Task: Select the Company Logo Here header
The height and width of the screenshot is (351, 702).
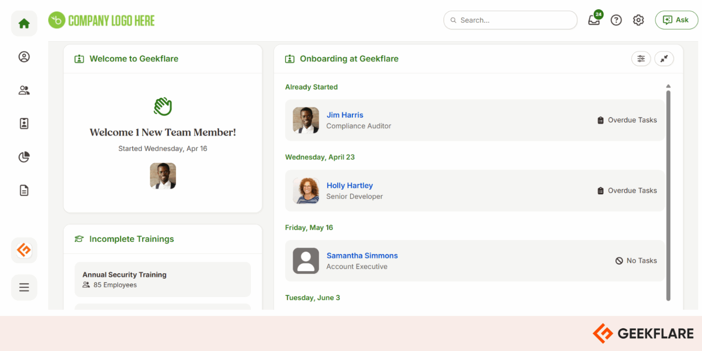Action: [x=101, y=20]
